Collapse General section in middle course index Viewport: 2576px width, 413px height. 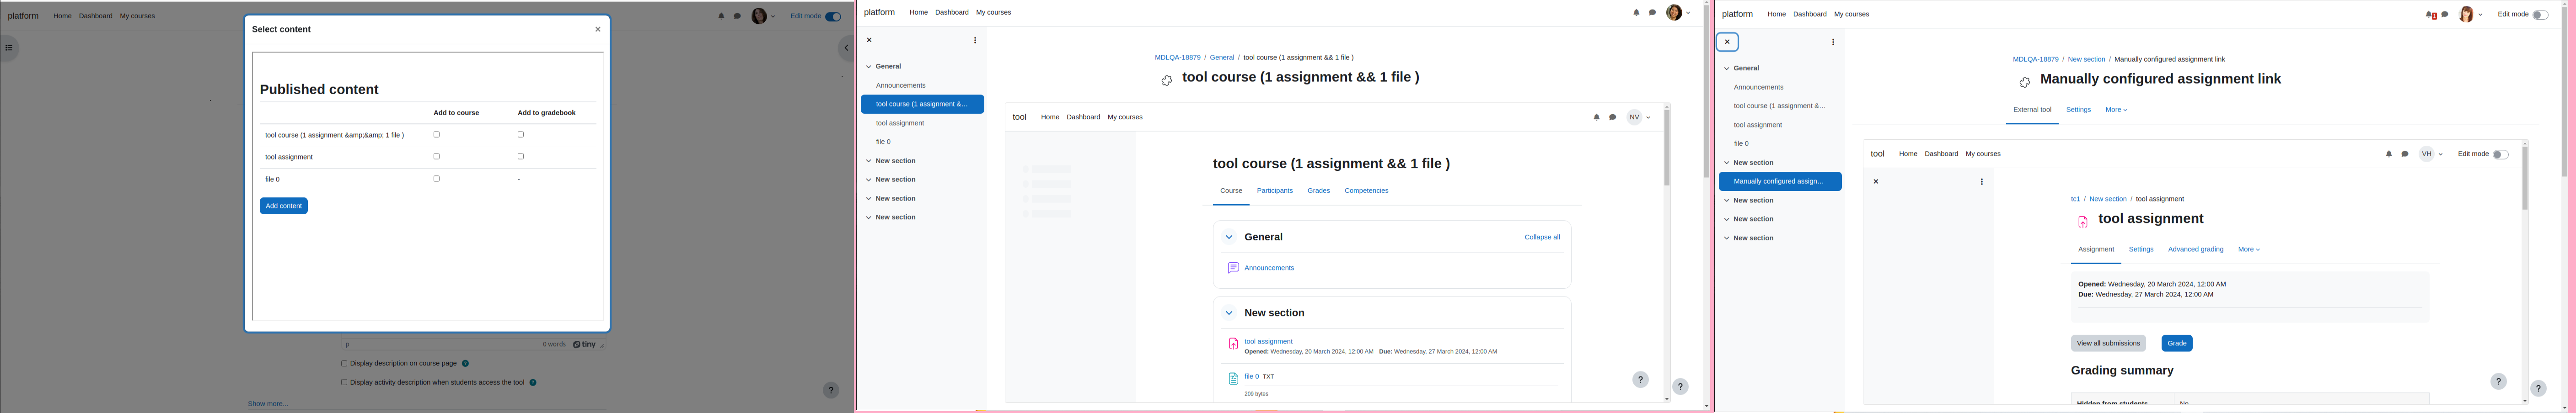coord(869,67)
